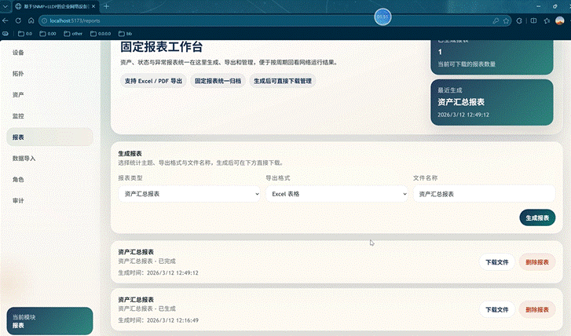The height and width of the screenshot is (336, 571).
Task: Open the 设备 sidebar module
Action: coord(49,53)
